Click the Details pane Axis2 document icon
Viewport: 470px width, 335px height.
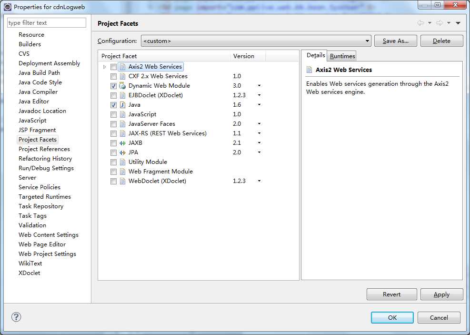click(x=310, y=70)
